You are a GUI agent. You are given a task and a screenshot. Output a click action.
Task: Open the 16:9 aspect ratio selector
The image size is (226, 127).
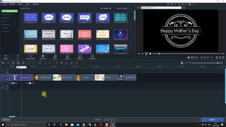(x=218, y=58)
